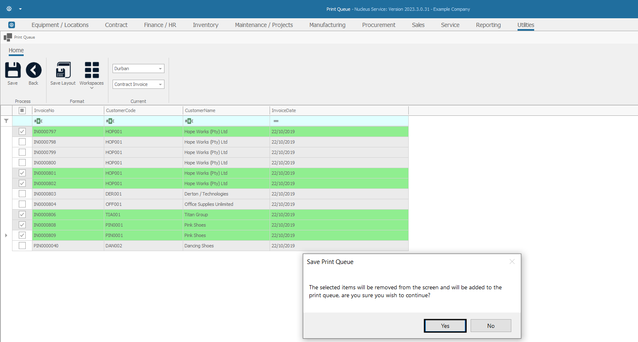
Task: Click the CustomerName filter condition icon
Action: (189, 121)
